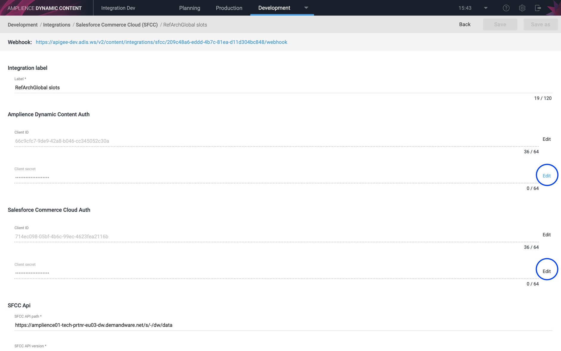Click the SFCC Api heading
The image size is (561, 351).
coord(19,306)
